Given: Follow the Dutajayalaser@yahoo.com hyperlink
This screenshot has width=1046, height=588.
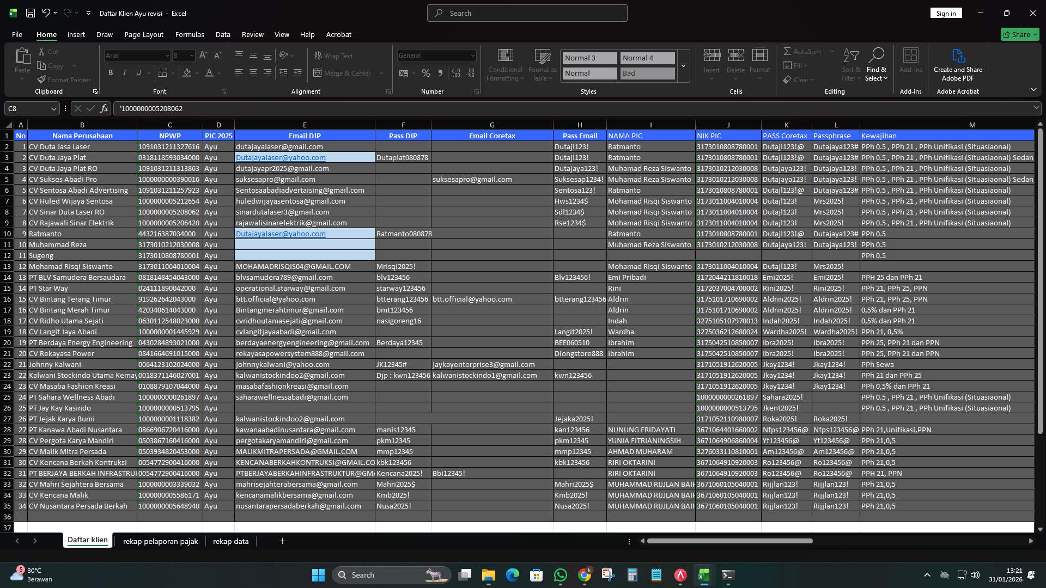Looking at the screenshot, I should click(281, 157).
